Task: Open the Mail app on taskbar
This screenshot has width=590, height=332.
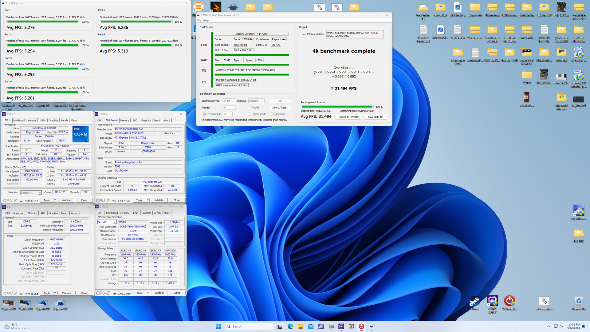Action: [x=311, y=326]
